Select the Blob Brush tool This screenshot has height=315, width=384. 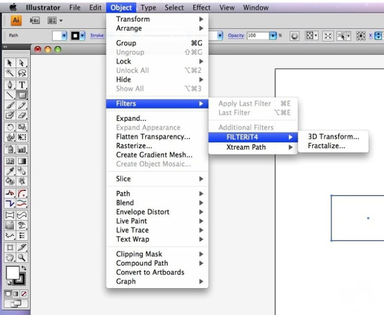pyautogui.click(x=10, y=115)
